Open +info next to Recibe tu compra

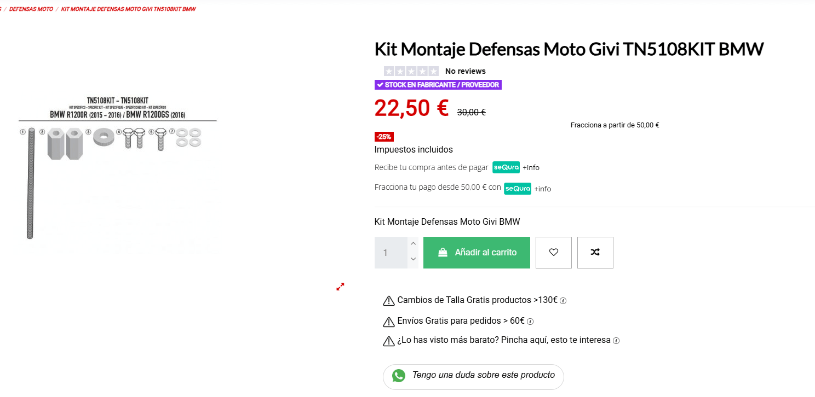point(531,167)
